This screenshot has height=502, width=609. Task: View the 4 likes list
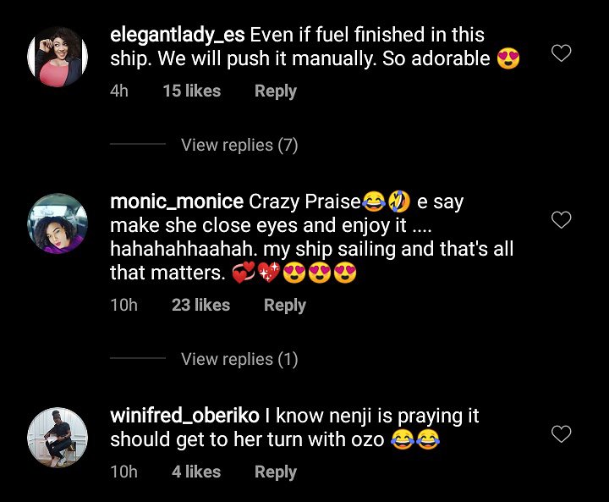point(196,472)
